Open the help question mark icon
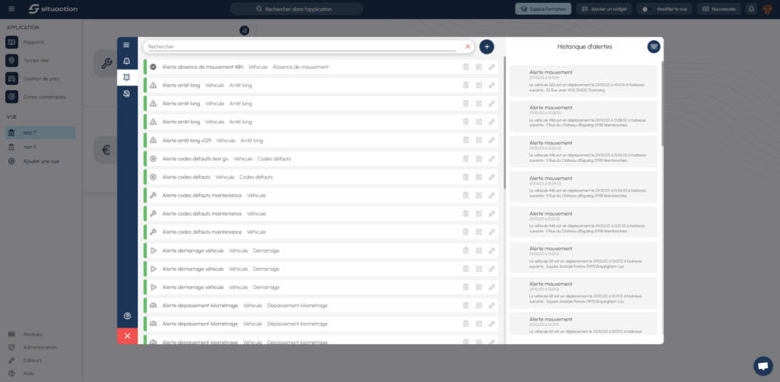 126,315
